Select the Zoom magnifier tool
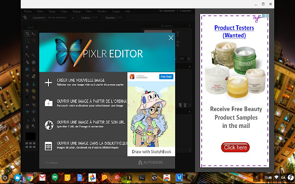Screen dimensions: 295x184 click(x=34, y=126)
